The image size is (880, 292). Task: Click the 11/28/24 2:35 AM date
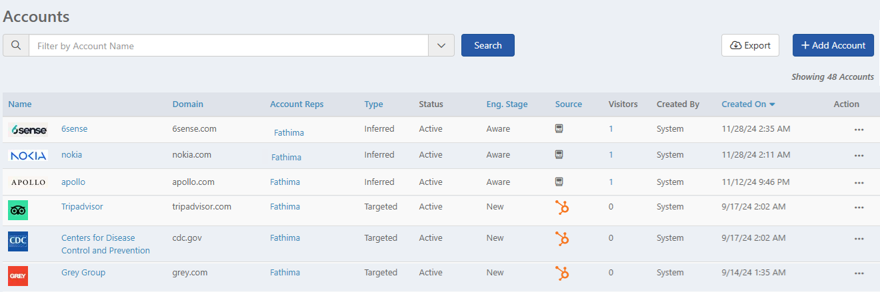click(x=756, y=129)
